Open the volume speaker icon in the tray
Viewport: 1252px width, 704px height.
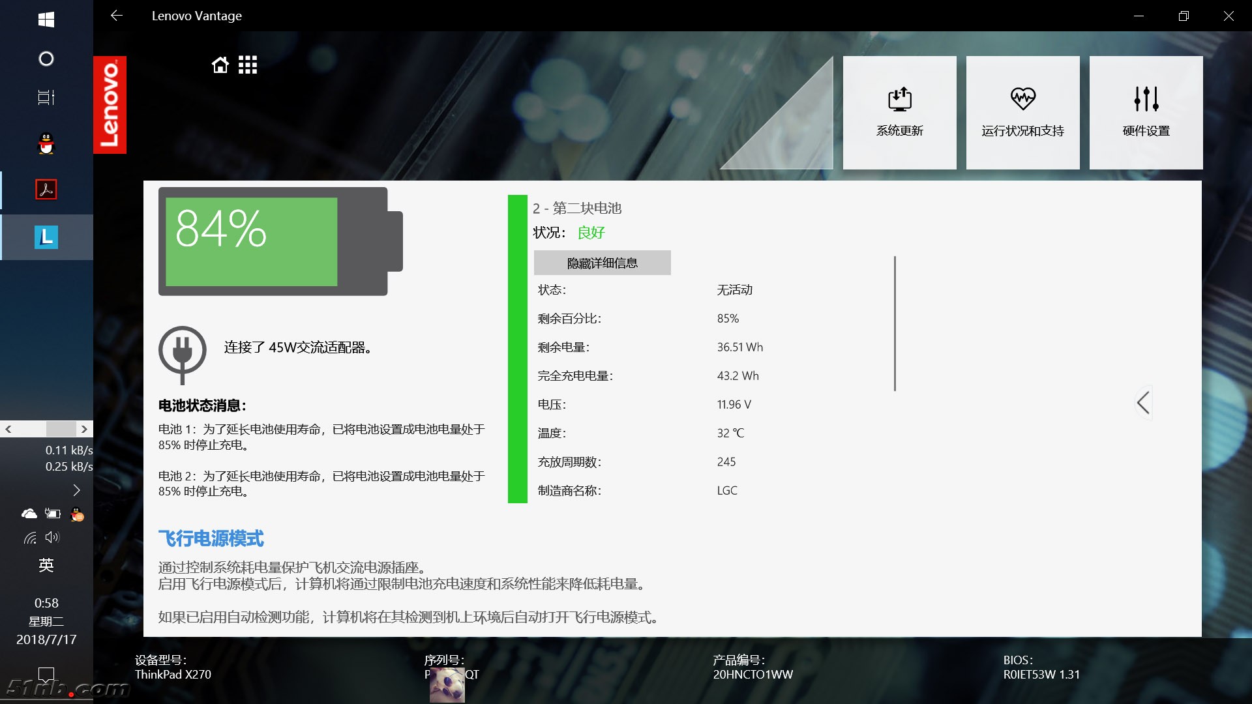coord(52,538)
